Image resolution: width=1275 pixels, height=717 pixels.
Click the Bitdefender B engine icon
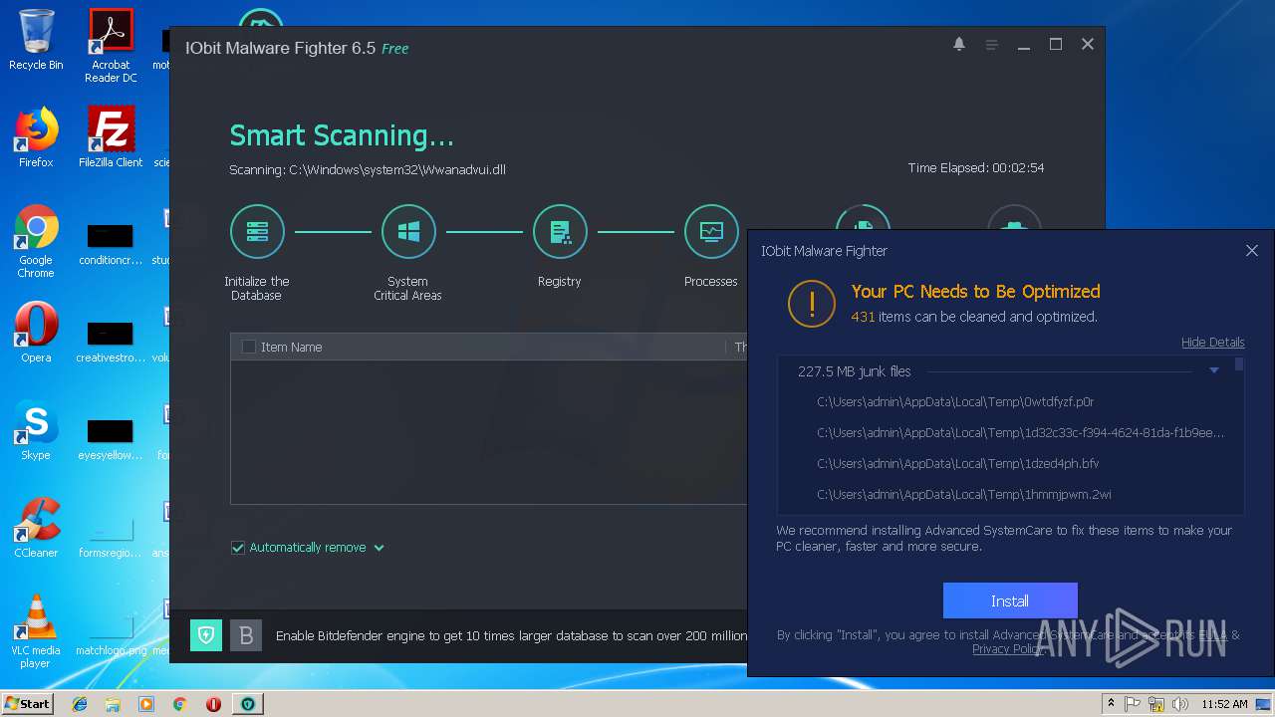(246, 635)
